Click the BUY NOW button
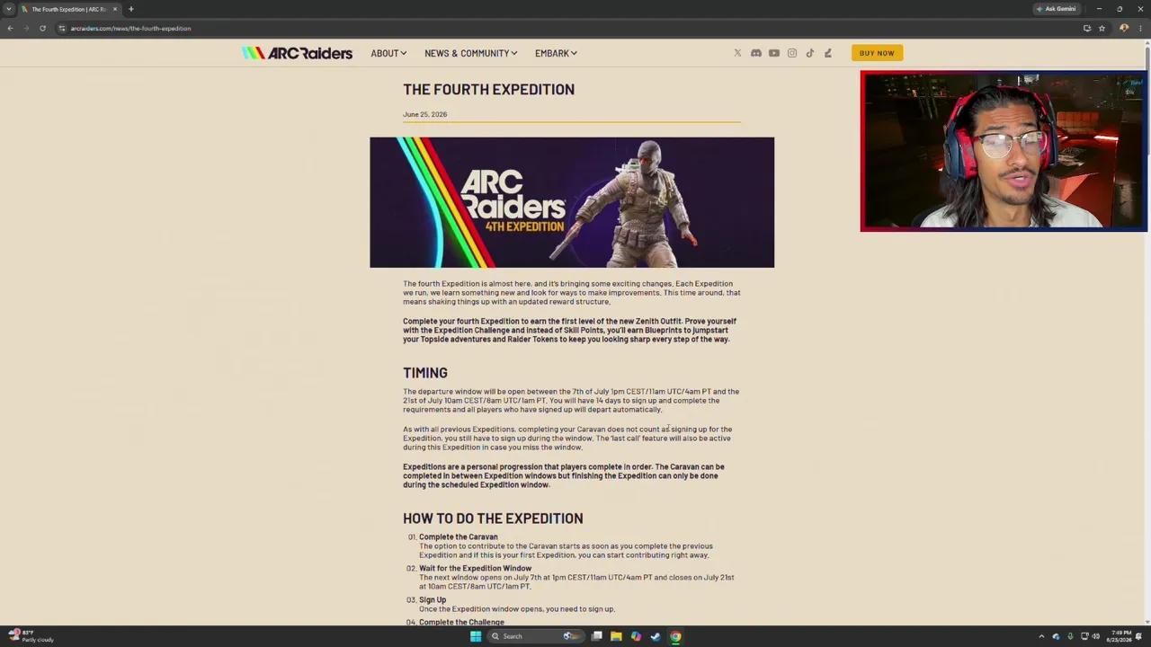 coord(877,53)
